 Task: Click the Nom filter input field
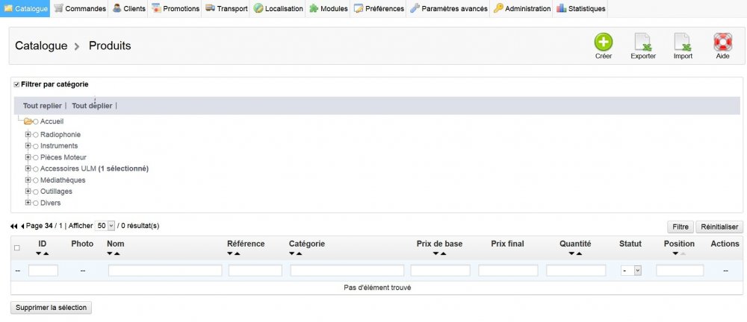pos(165,271)
